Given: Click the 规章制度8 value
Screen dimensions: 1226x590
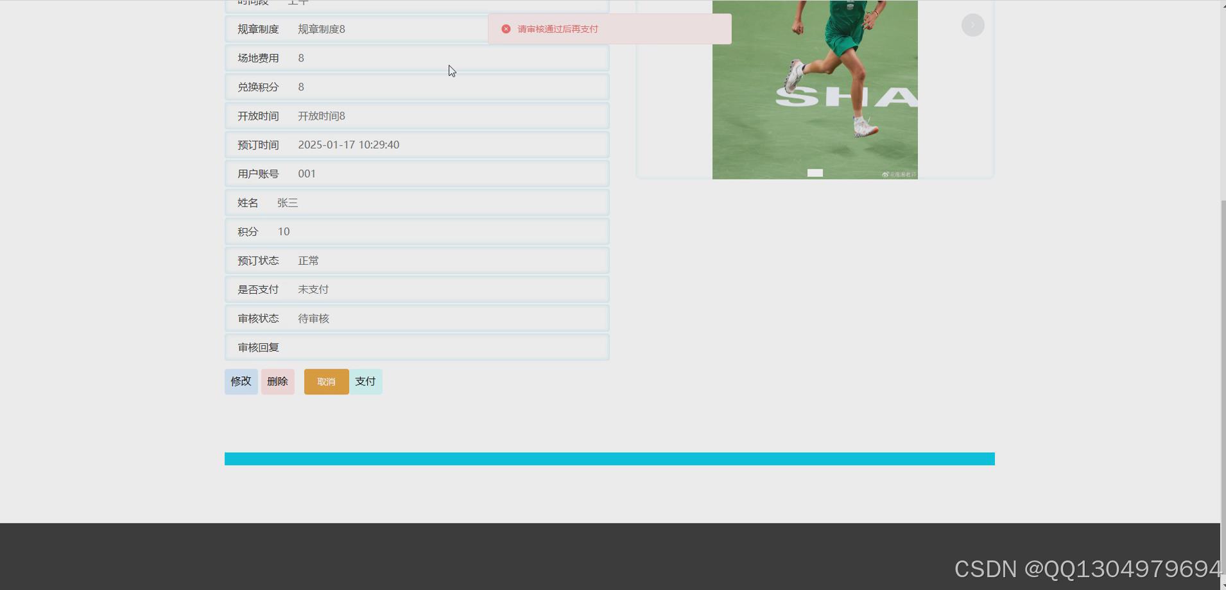Looking at the screenshot, I should pos(322,29).
